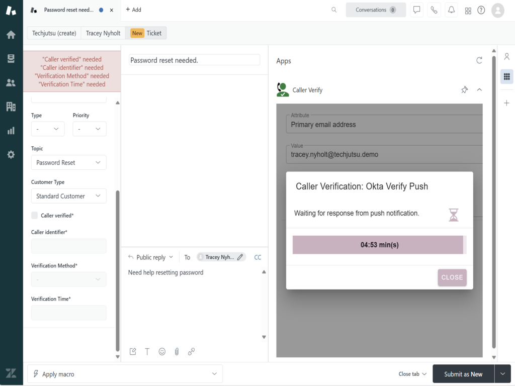Click the push notification countdown progress bar

pyautogui.click(x=379, y=245)
